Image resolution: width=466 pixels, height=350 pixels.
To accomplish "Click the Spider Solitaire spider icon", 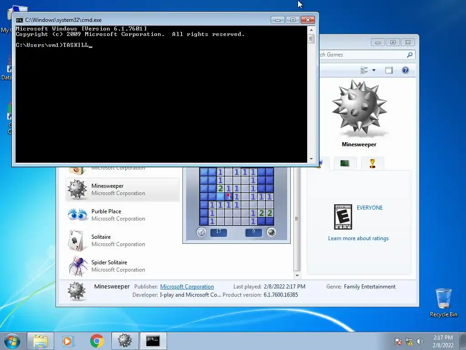I will coord(78,266).
